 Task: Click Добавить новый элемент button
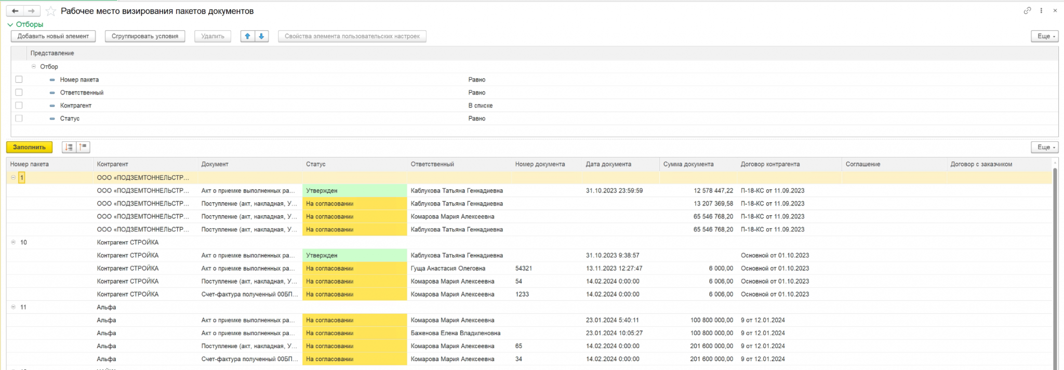click(x=54, y=36)
